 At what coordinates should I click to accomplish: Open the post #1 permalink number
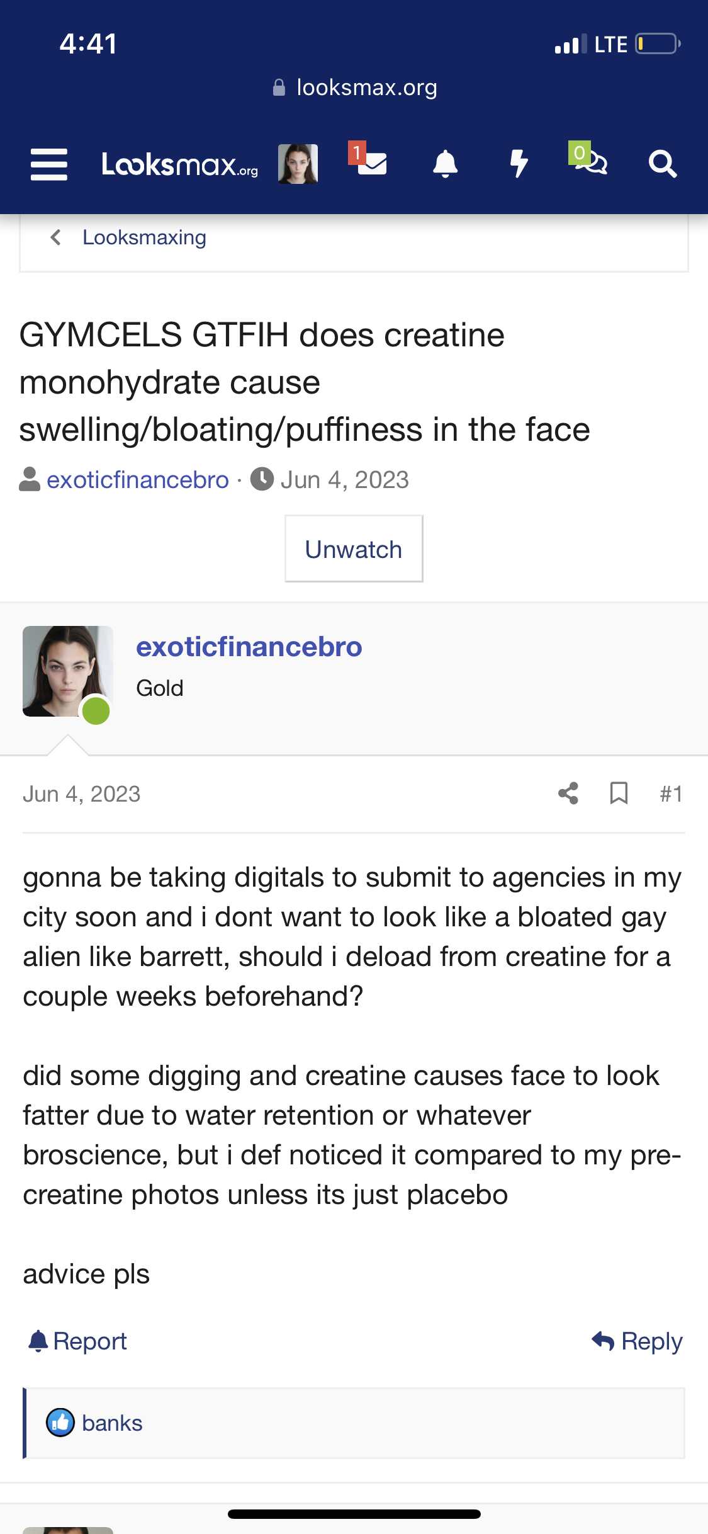671,793
